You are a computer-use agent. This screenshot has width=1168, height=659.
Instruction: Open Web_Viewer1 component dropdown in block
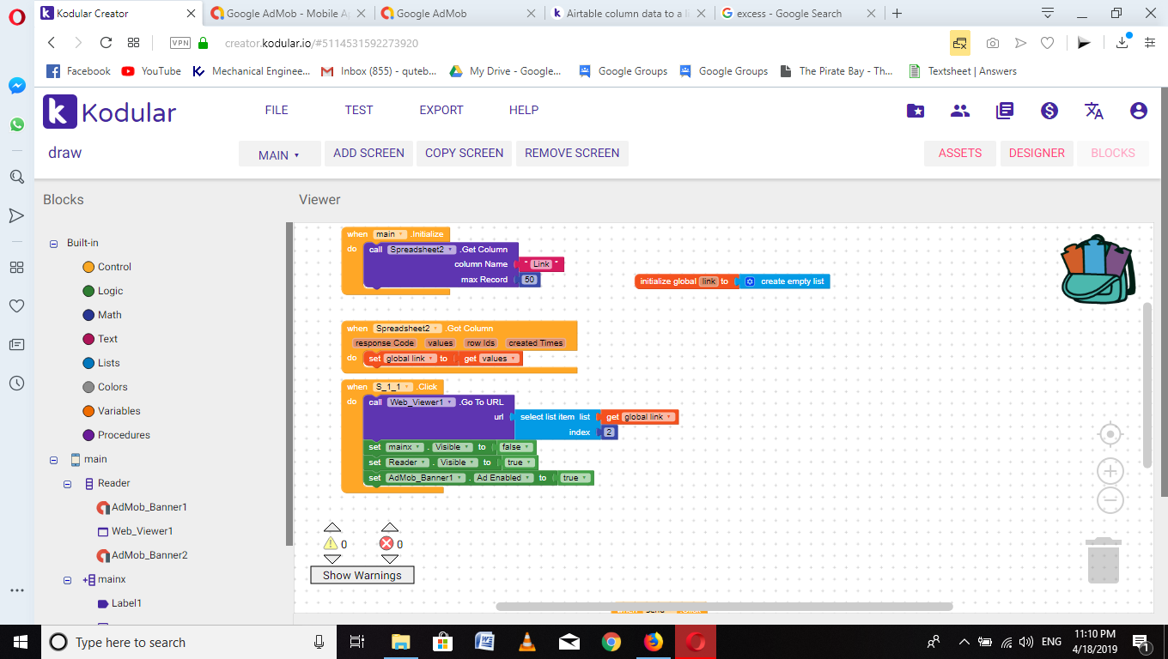pyautogui.click(x=421, y=402)
